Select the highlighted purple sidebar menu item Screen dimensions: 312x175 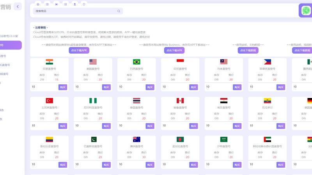click(x=11, y=45)
